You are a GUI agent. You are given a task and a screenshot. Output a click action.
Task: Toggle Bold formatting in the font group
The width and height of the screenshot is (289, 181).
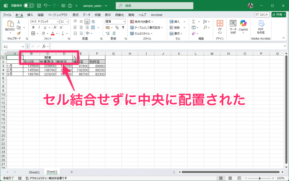(33, 28)
